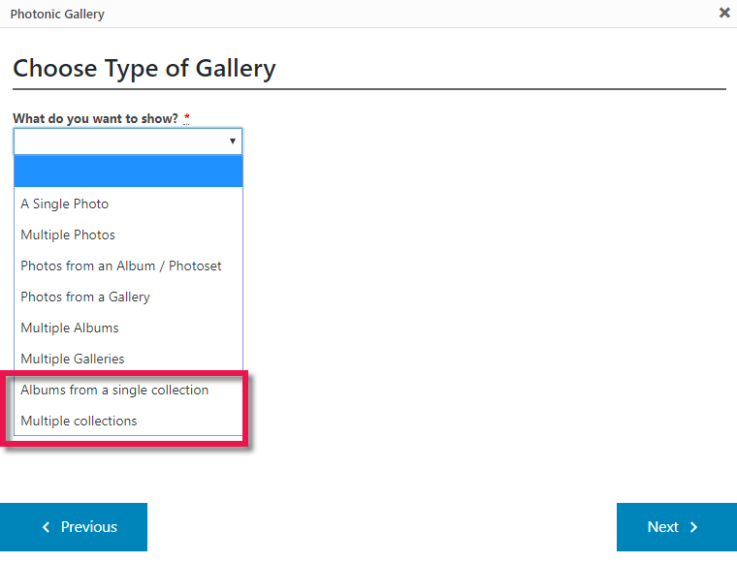Viewport: 737px width, 563px height.
Task: Pick "Photos from an Album / Photoset"
Action: tap(121, 266)
